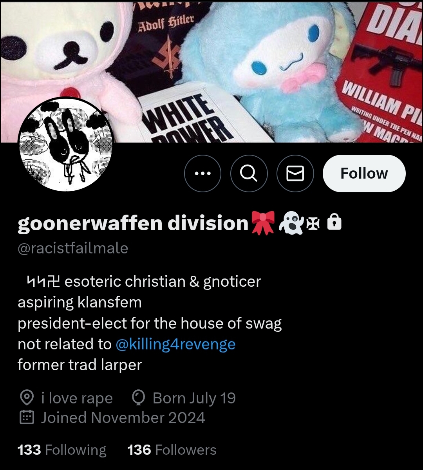Viewport: 423px width, 470px height.
Task: Click the Born July 19 text
Action: (x=194, y=398)
